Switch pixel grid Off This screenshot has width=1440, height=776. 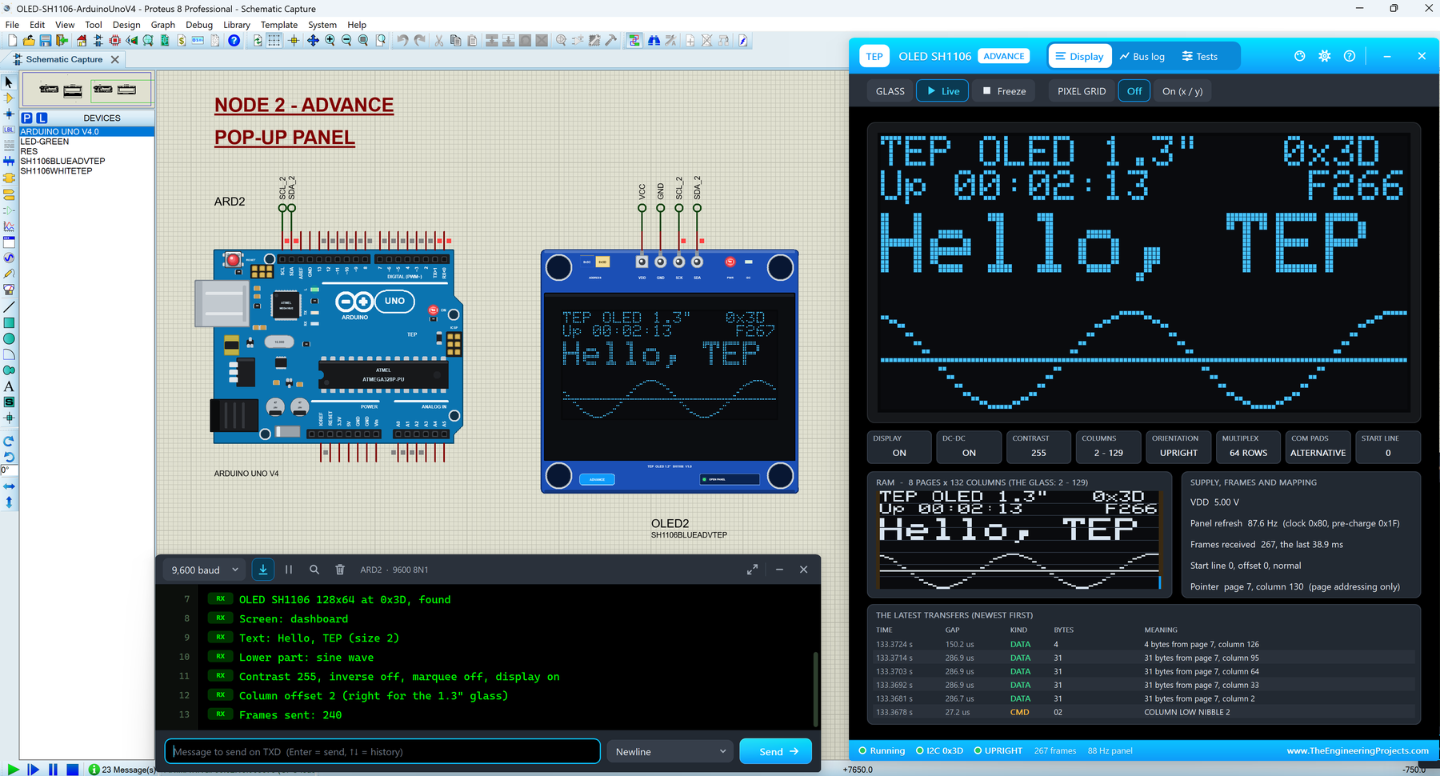1134,91
